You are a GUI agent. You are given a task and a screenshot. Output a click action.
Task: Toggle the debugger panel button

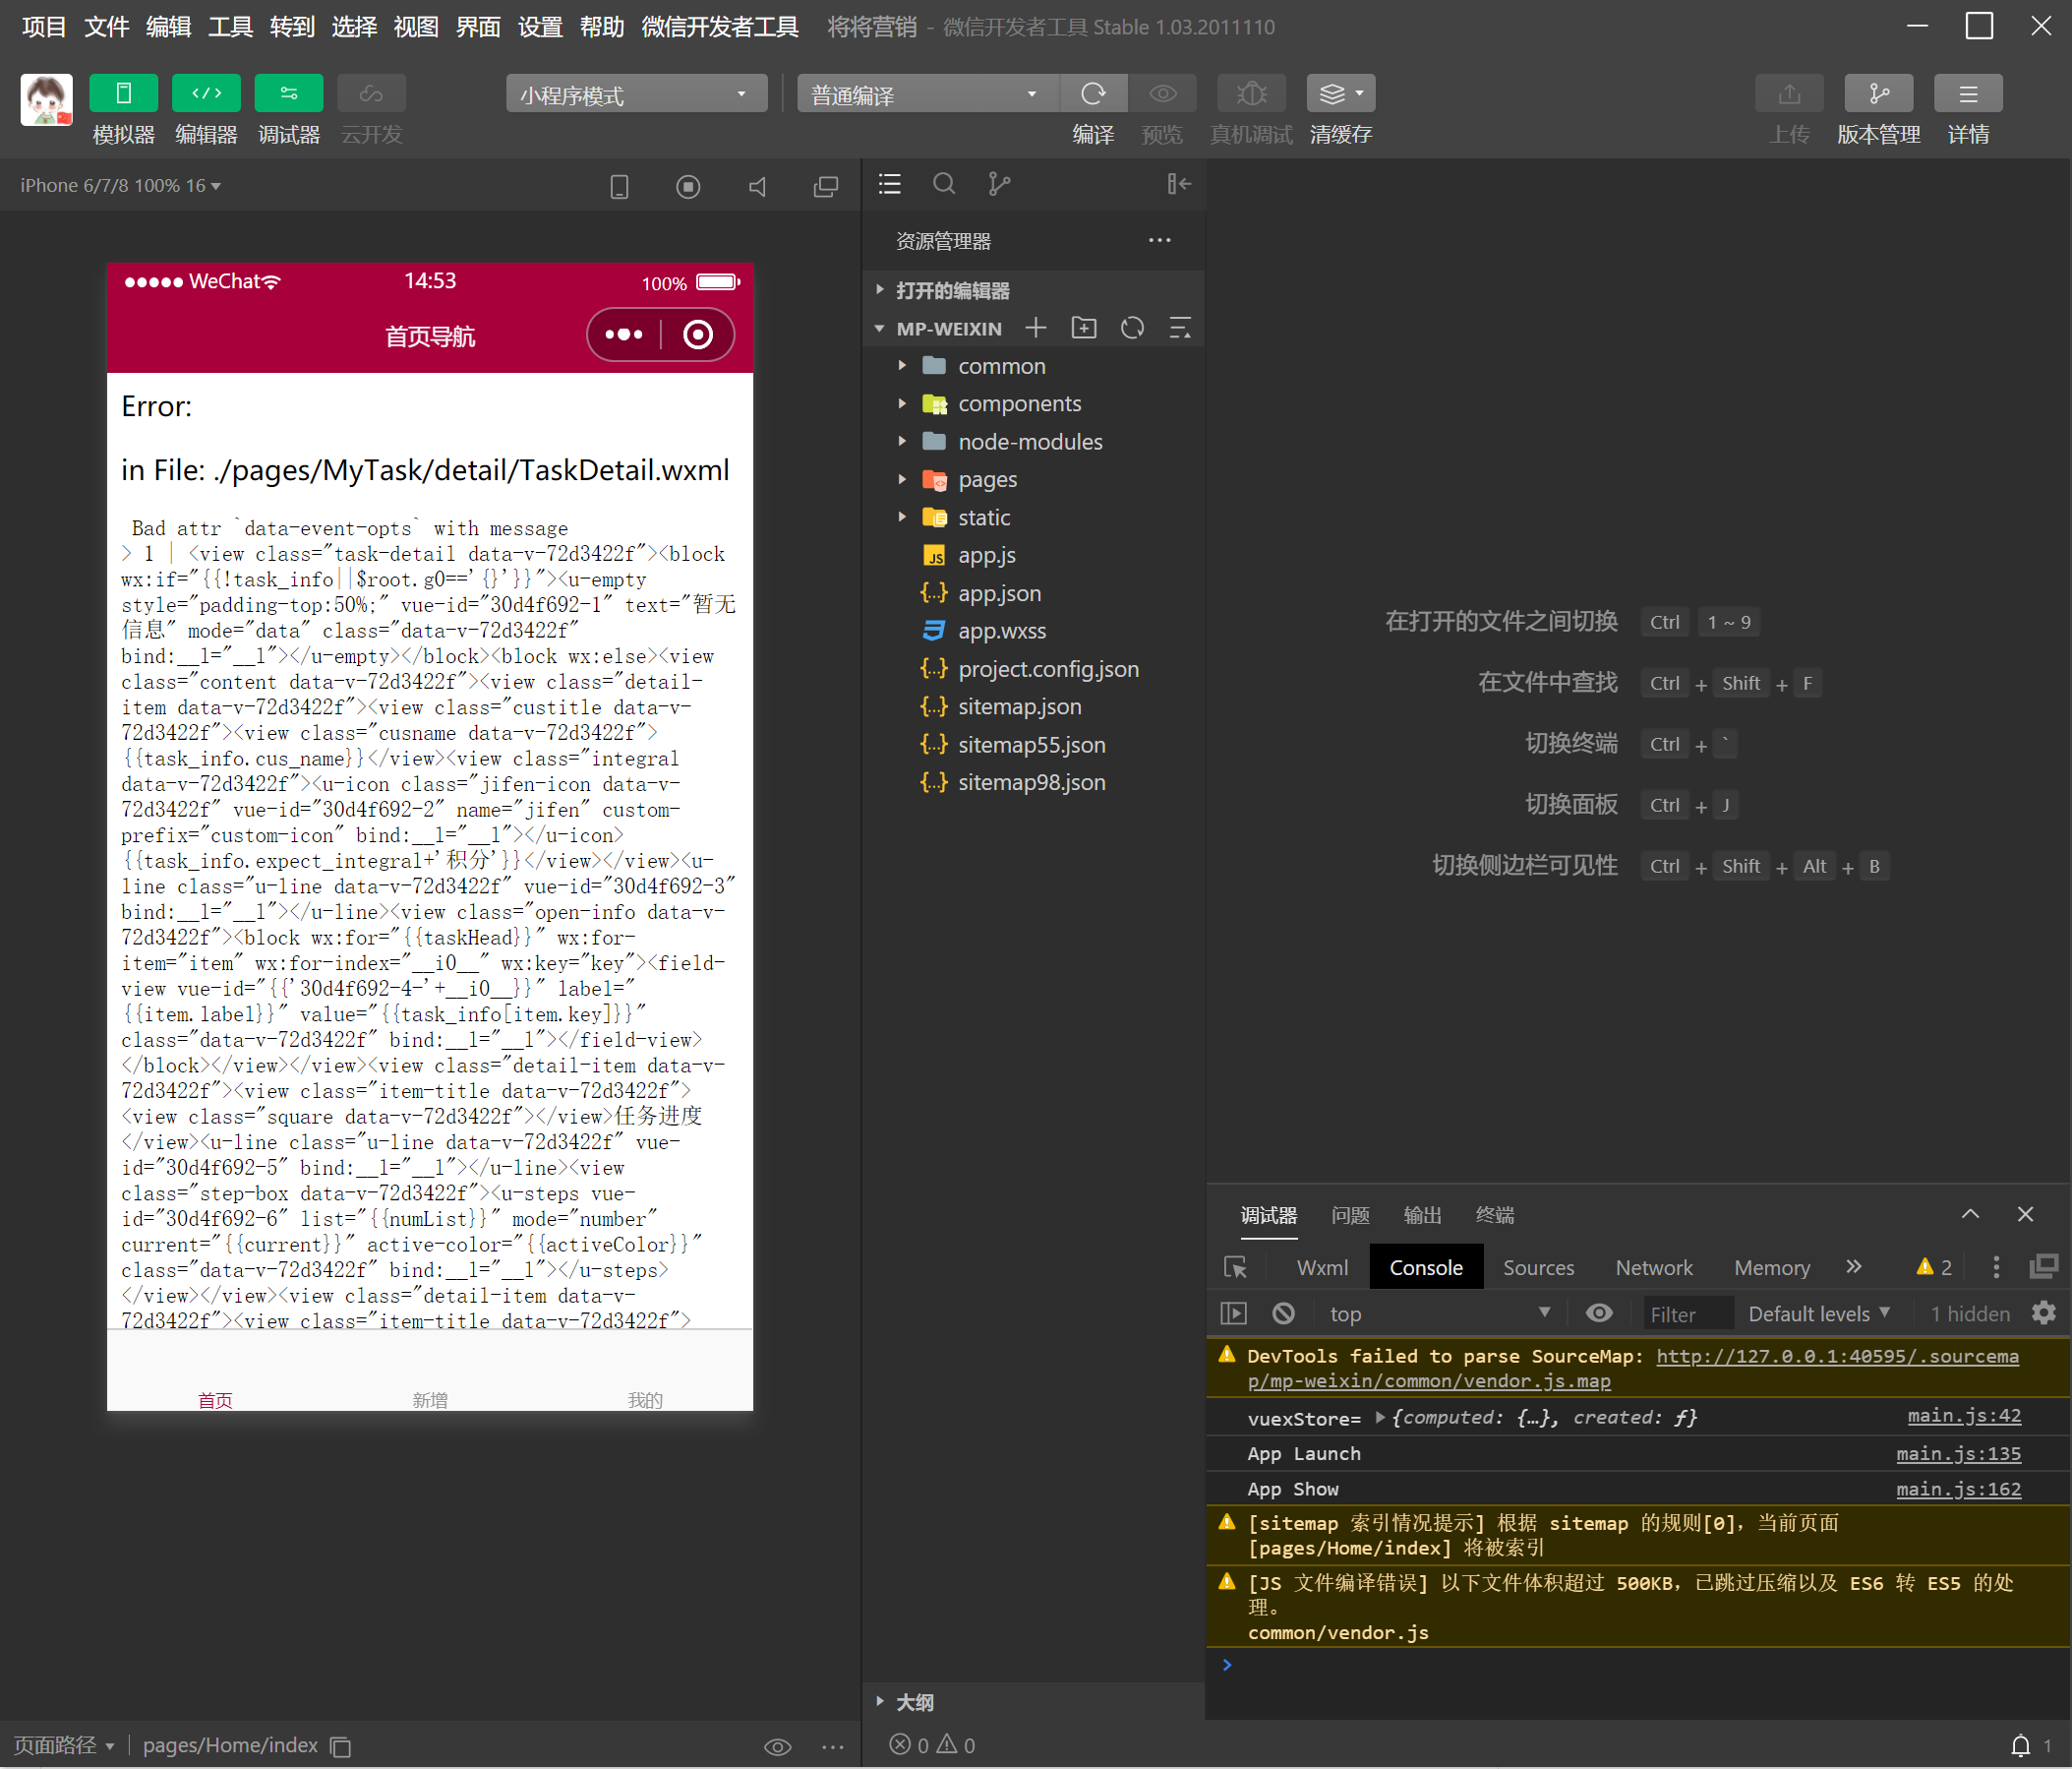(289, 93)
